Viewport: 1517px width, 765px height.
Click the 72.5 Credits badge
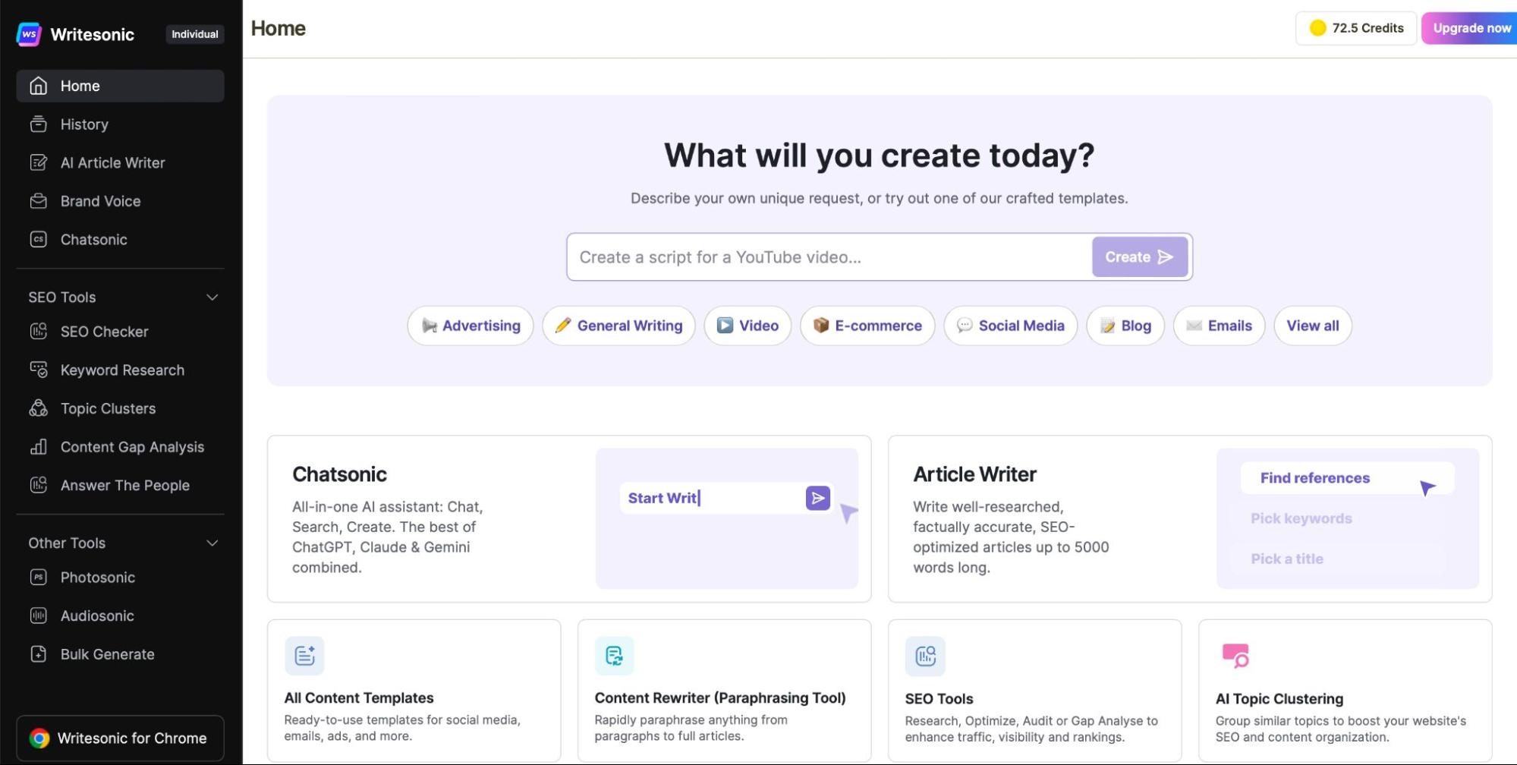tap(1356, 28)
